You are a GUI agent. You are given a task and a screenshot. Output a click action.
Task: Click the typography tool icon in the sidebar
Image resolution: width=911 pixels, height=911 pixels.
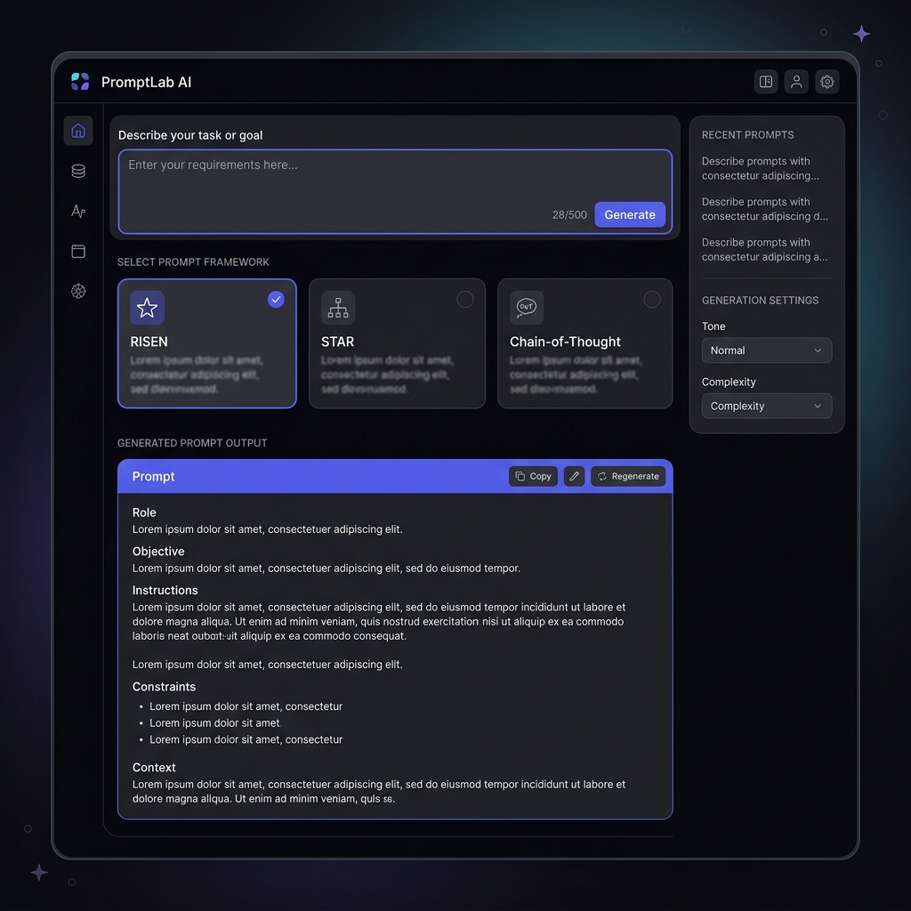78,211
